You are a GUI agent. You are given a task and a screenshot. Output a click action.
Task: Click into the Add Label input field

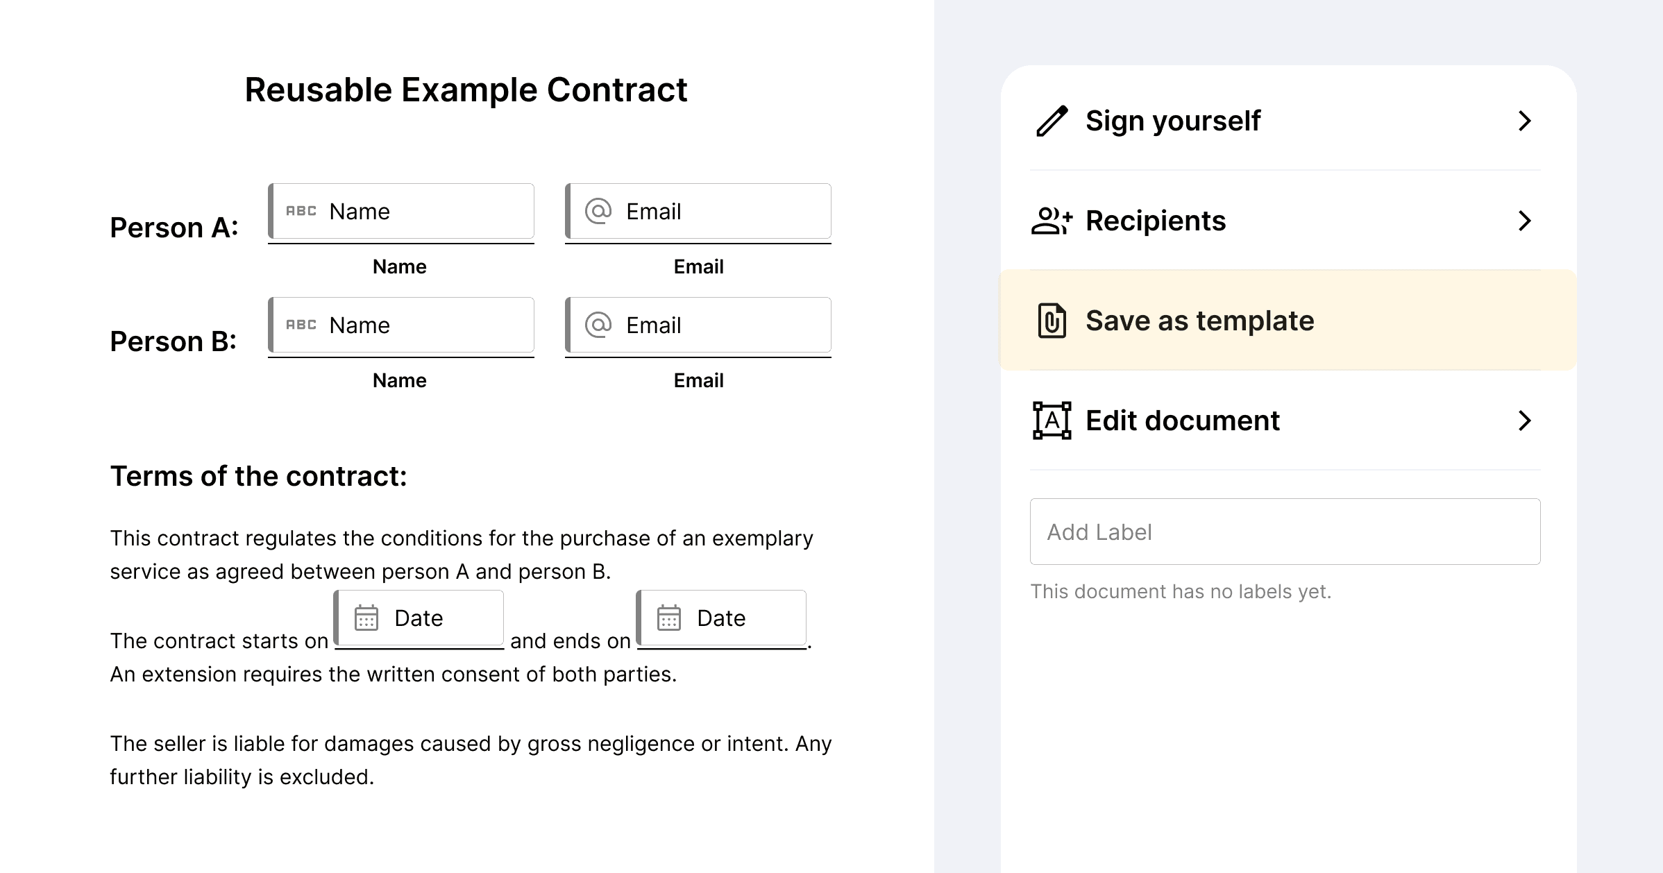tap(1285, 532)
